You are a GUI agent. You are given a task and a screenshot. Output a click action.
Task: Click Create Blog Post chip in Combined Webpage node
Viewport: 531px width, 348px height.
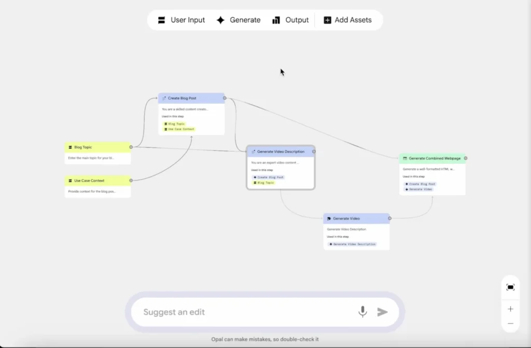coord(420,184)
